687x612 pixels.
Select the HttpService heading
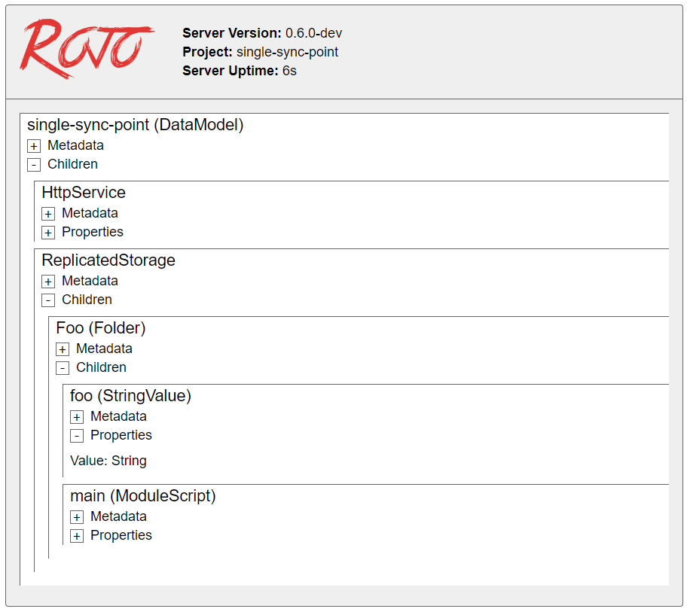point(84,193)
